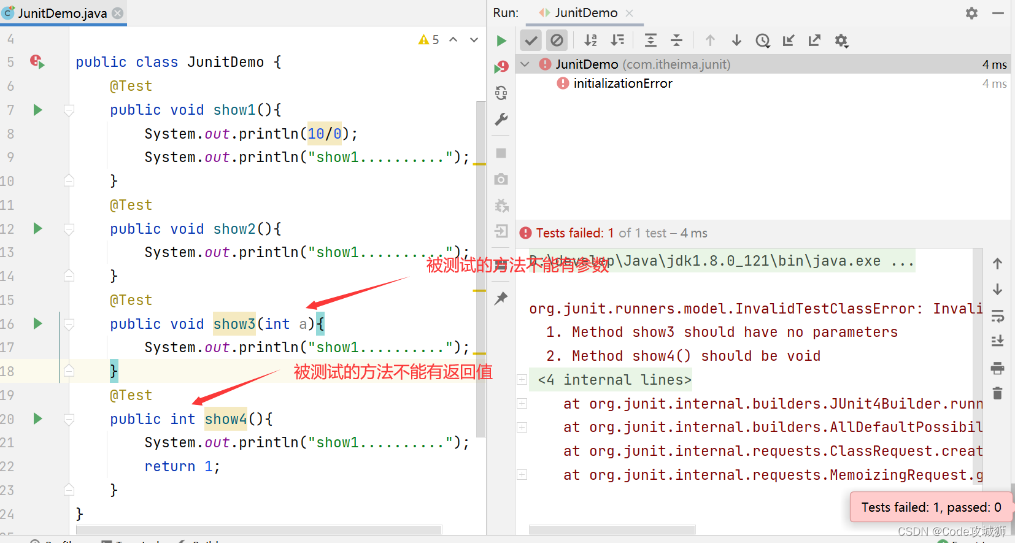Image resolution: width=1015 pixels, height=543 pixels.
Task: Hide the Run tool window
Action: point(998,13)
